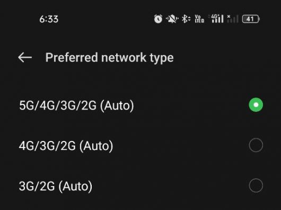Image resolution: width=281 pixels, height=210 pixels.
Task: Tap the 6:33 clock in status bar
Action: [x=49, y=19]
